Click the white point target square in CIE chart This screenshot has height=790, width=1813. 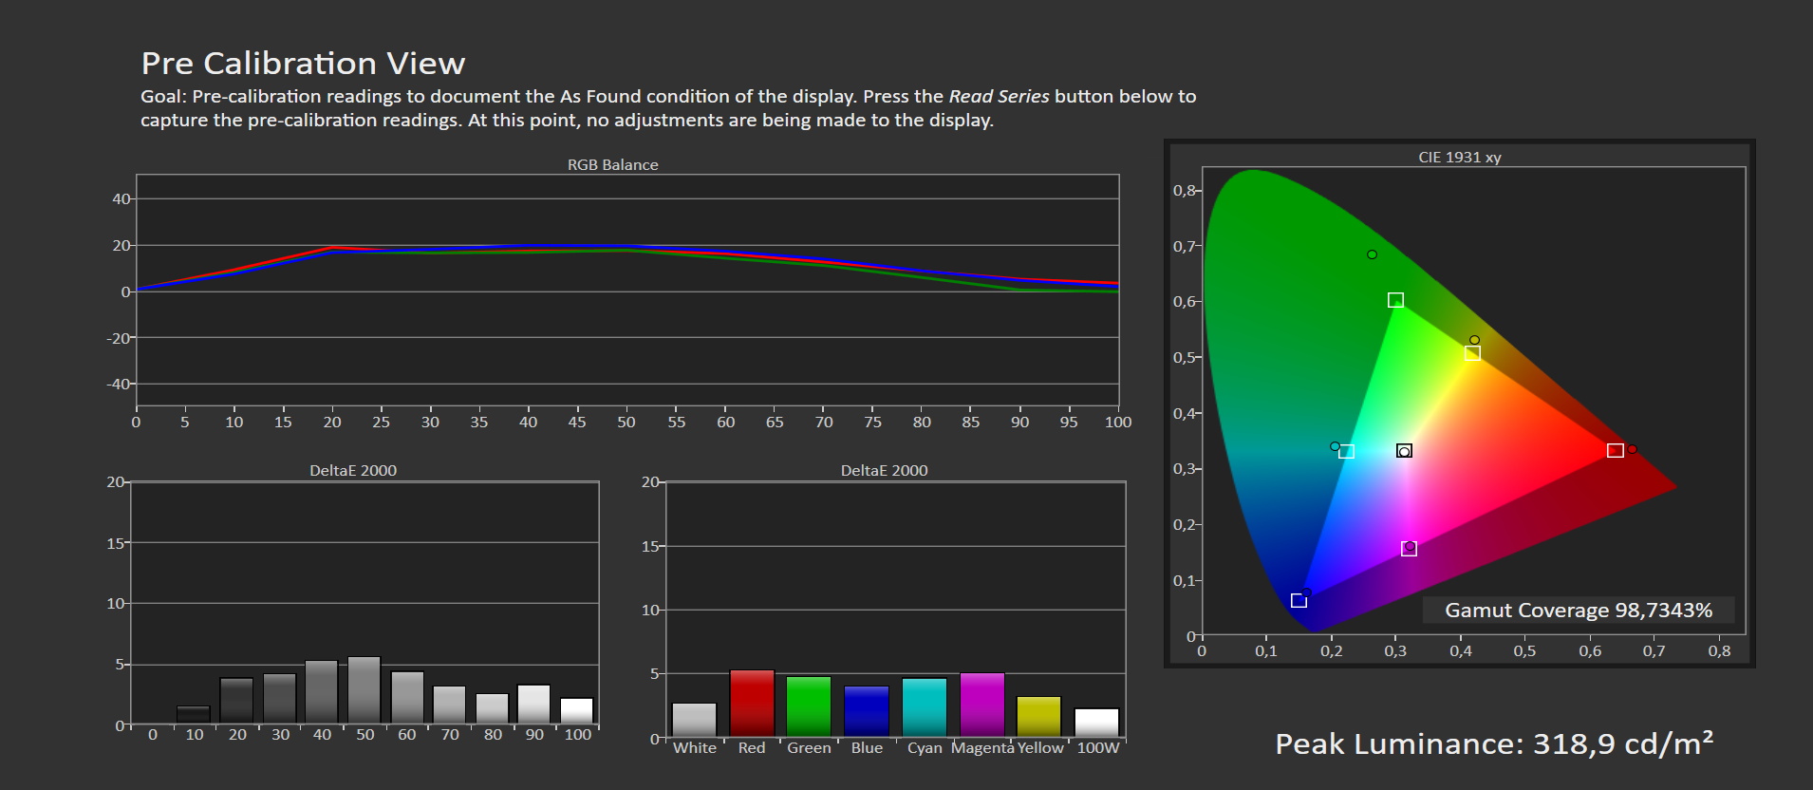[x=1404, y=450]
